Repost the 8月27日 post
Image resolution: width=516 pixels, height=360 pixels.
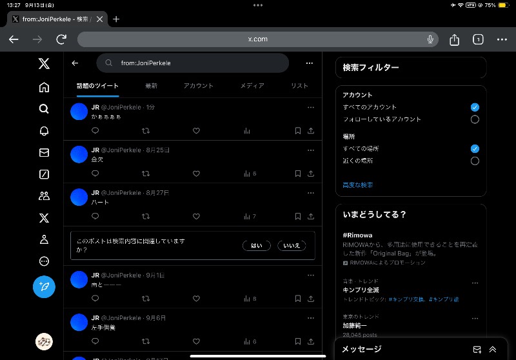pyautogui.click(x=146, y=216)
